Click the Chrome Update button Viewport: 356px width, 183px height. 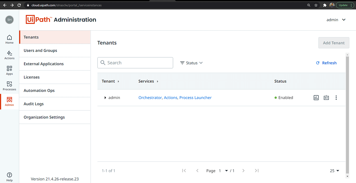[345, 5]
